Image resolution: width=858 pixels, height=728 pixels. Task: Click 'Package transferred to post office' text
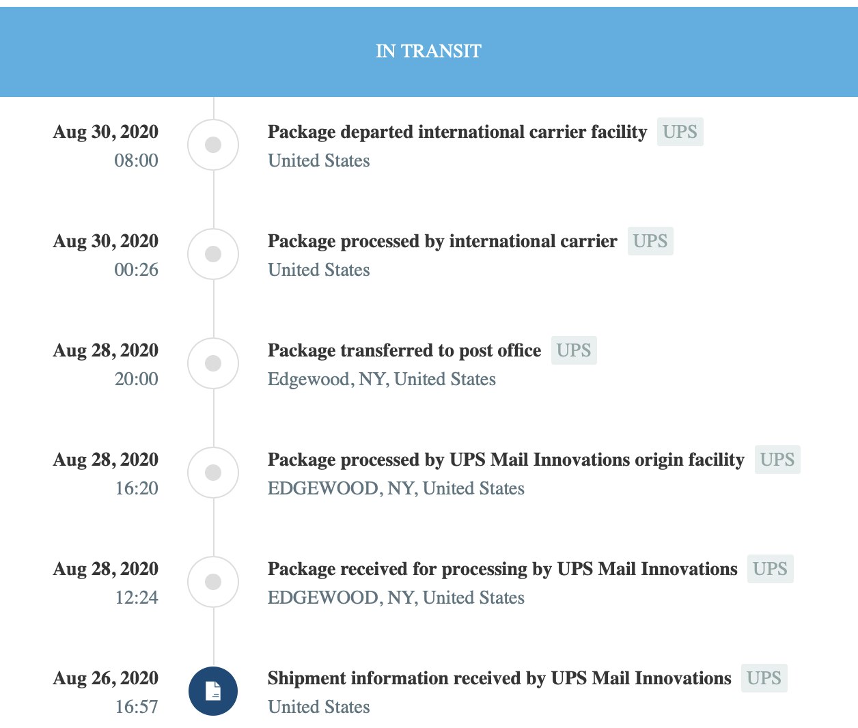point(404,350)
